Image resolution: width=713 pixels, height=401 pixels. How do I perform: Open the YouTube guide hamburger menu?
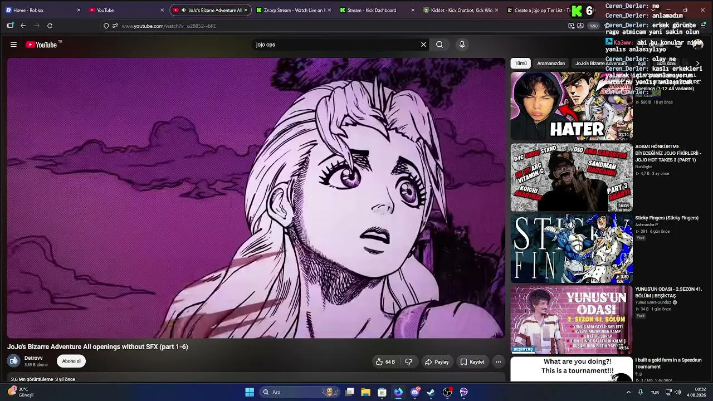click(x=13, y=45)
